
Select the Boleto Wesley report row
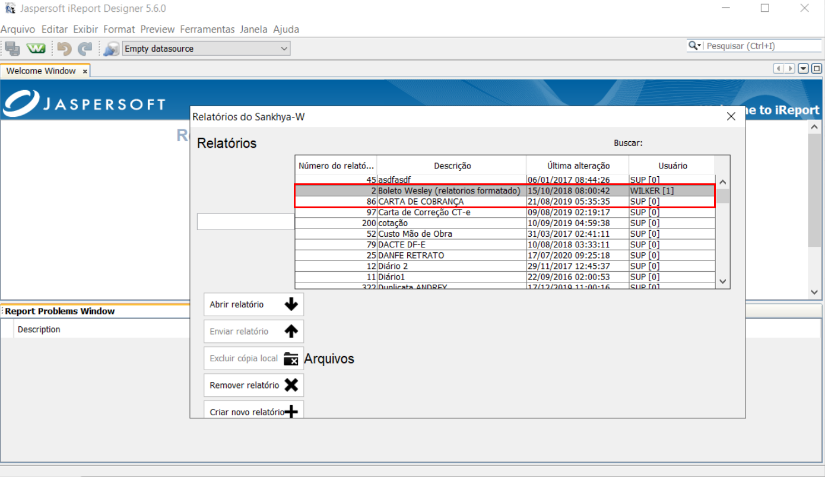505,190
